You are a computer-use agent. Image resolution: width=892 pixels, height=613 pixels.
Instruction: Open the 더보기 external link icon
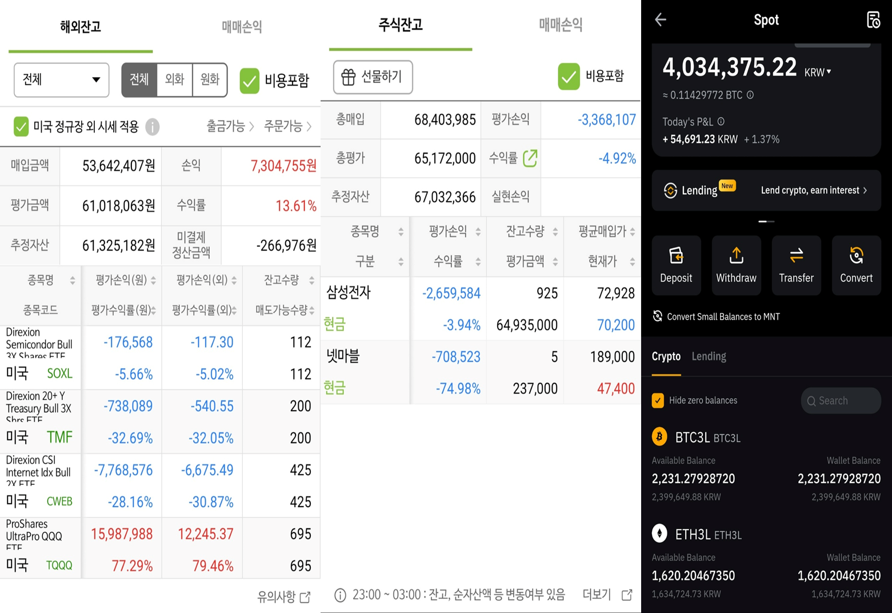627,595
